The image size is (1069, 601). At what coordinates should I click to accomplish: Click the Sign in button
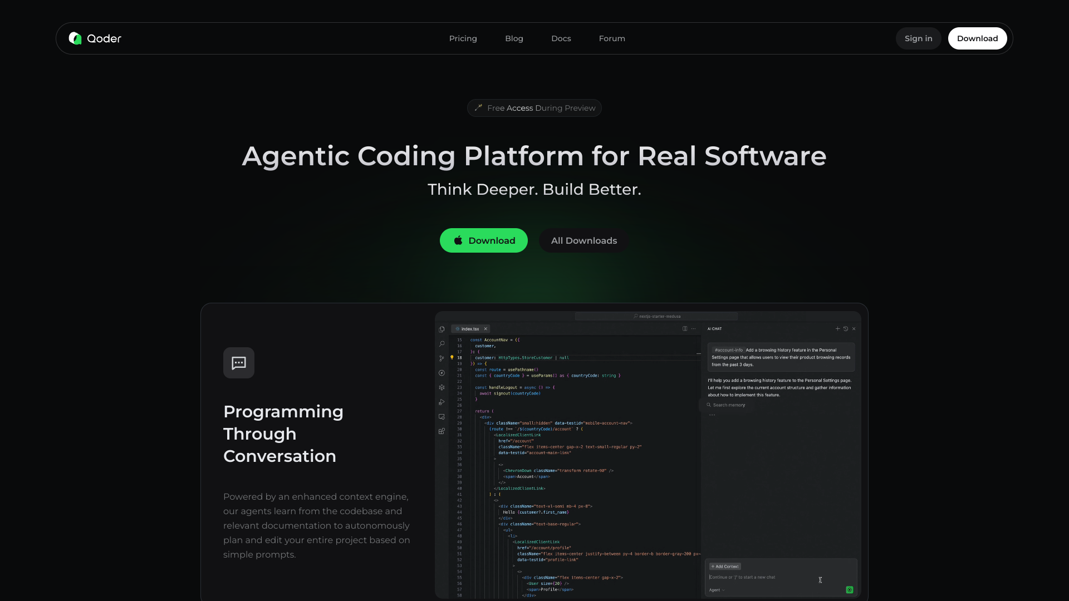click(918, 38)
